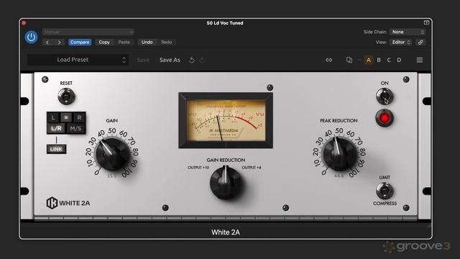Image resolution: width=460 pixels, height=259 pixels.
Task: Click the IK White 2A logo
Action: pos(68,203)
